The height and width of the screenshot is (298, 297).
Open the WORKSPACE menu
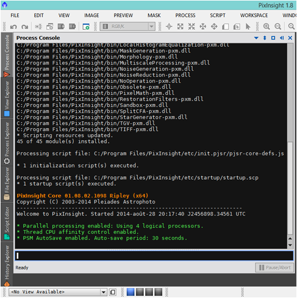point(254,15)
